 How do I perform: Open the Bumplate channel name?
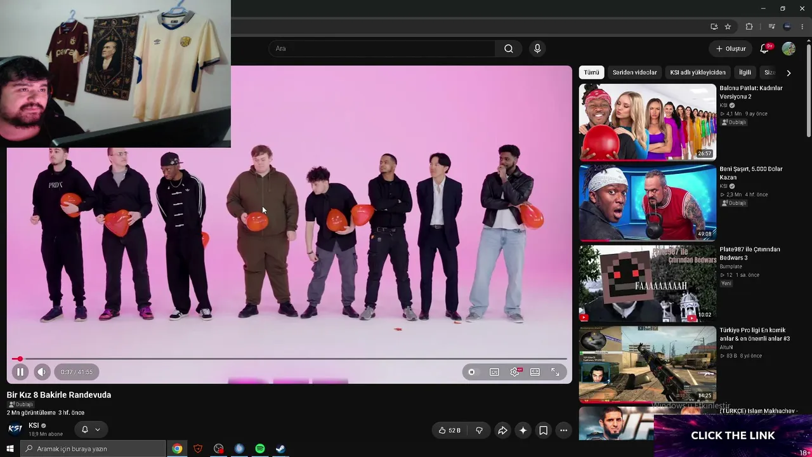[x=732, y=267]
